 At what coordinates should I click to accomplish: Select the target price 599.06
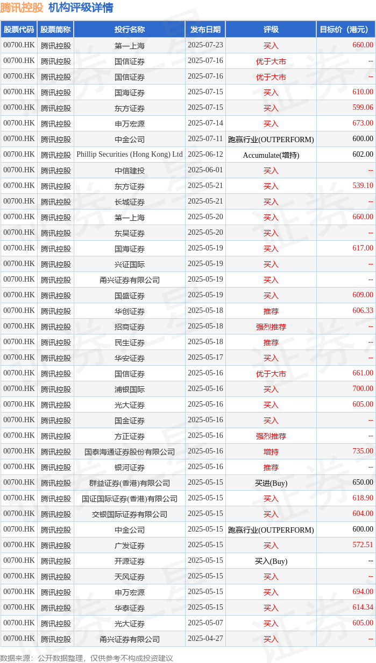click(363, 108)
